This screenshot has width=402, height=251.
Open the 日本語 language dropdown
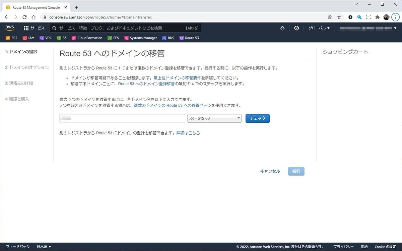pyautogui.click(x=43, y=247)
